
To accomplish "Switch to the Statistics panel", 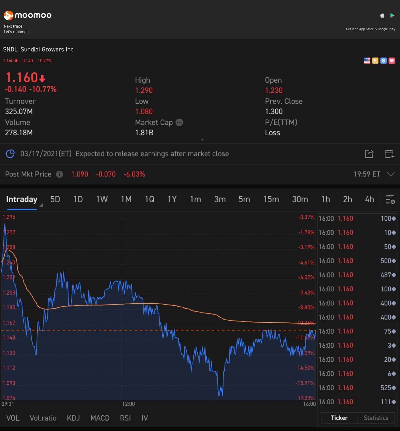I will point(376,418).
